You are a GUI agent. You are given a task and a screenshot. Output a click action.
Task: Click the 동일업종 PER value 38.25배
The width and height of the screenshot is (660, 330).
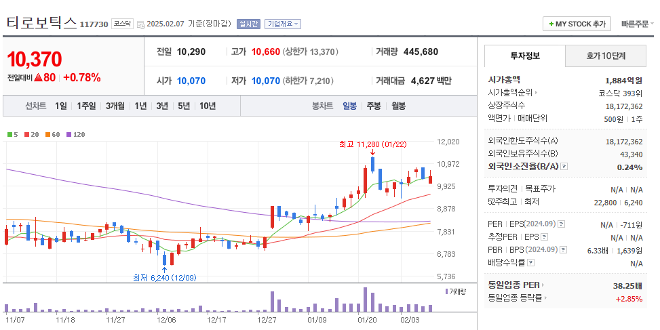[627, 286]
